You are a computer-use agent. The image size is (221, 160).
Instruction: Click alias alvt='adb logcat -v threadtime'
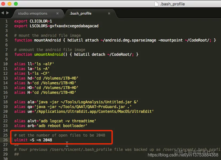(55, 121)
